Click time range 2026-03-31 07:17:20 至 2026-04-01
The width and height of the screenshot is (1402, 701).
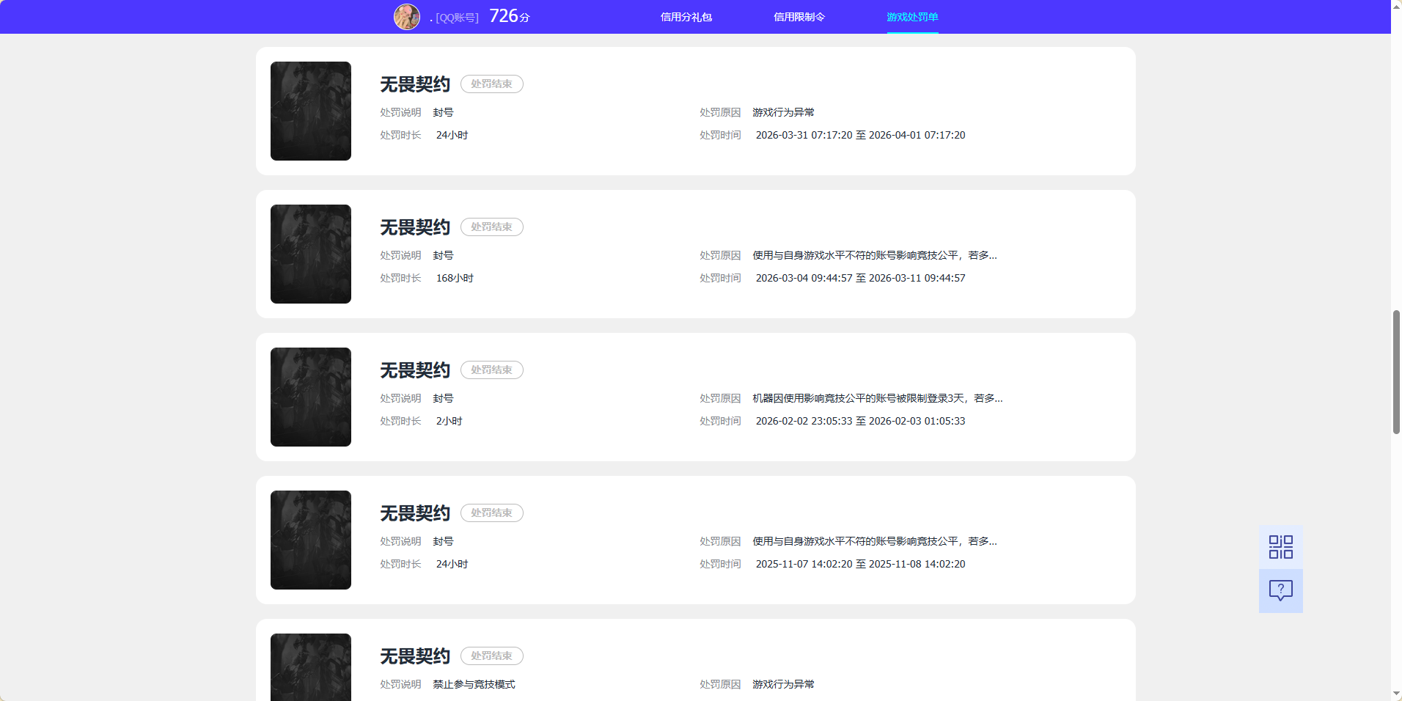860,135
